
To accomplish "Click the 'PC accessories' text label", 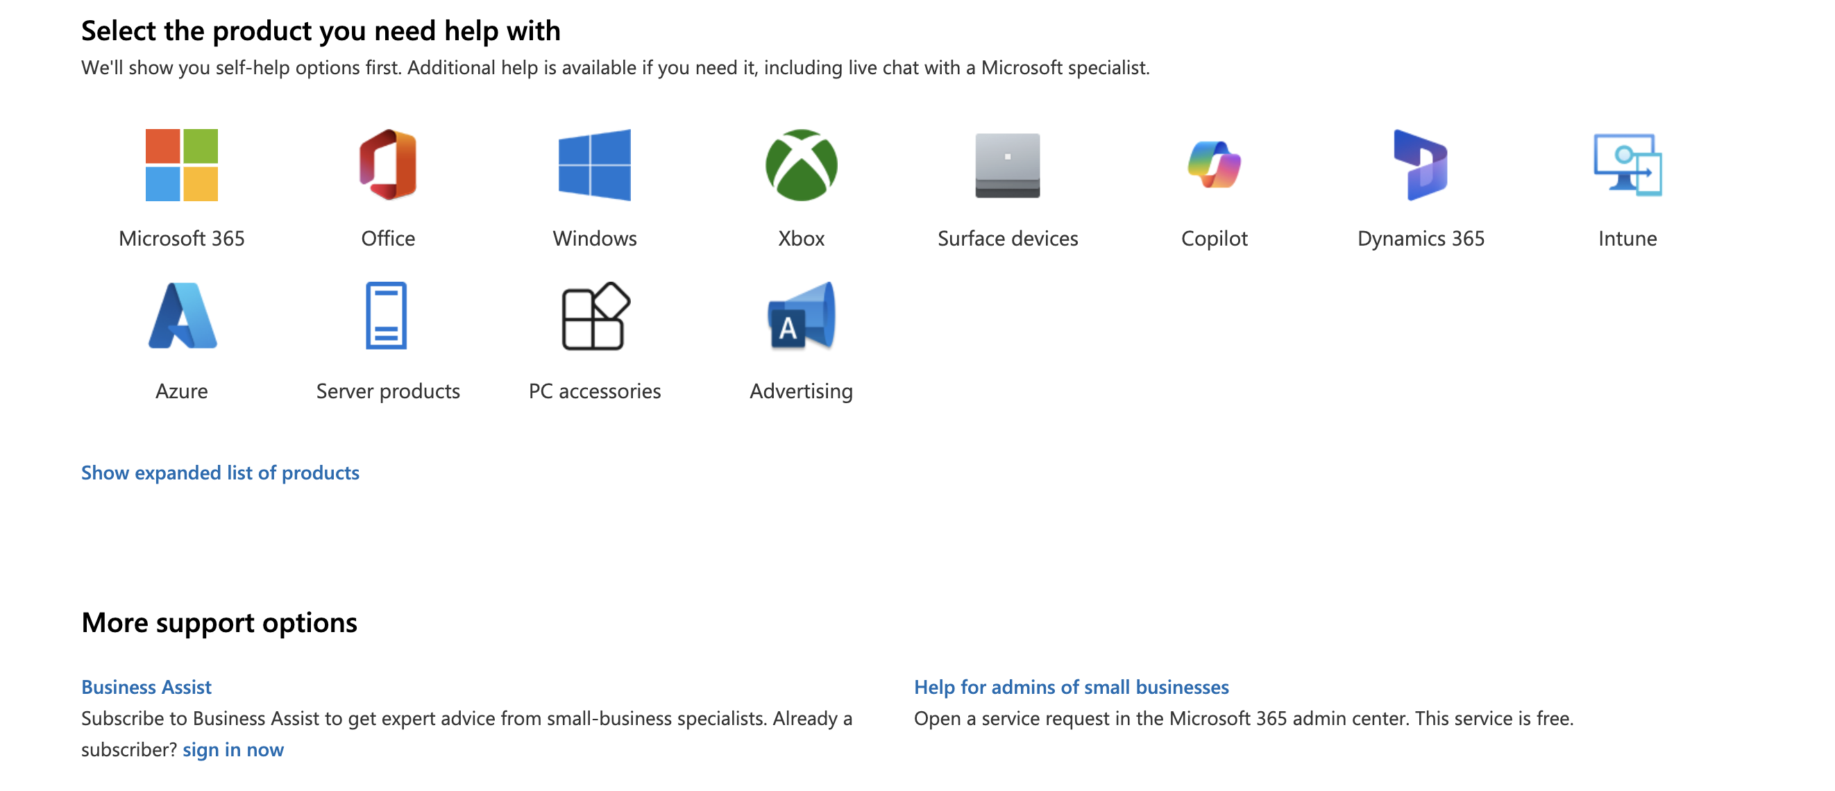I will click(595, 391).
